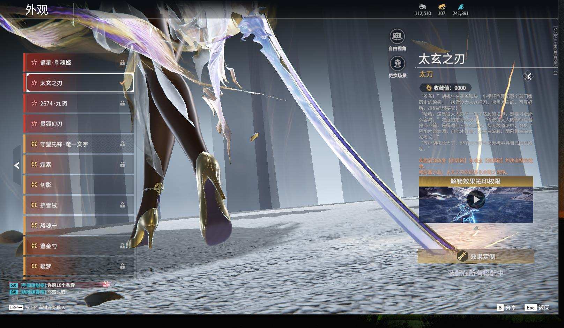Image resolution: width=564 pixels, height=328 pixels.
Task: Click the 返回 Esc return button
Action: tap(537, 307)
